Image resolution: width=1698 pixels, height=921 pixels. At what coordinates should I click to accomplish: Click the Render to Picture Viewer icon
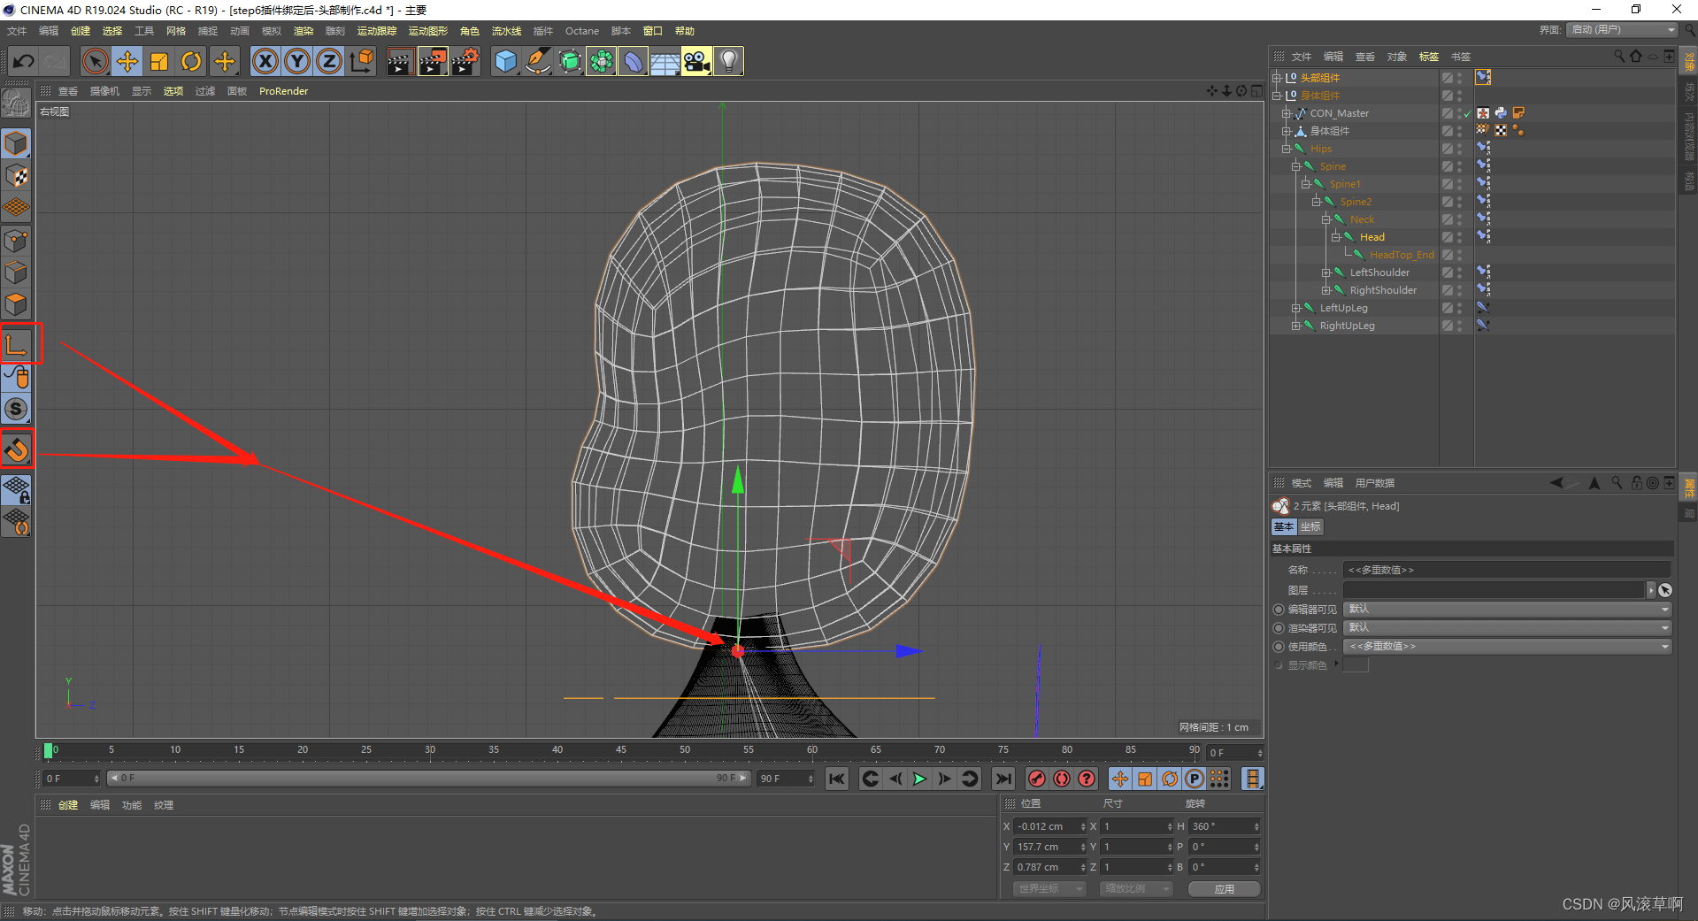433,60
